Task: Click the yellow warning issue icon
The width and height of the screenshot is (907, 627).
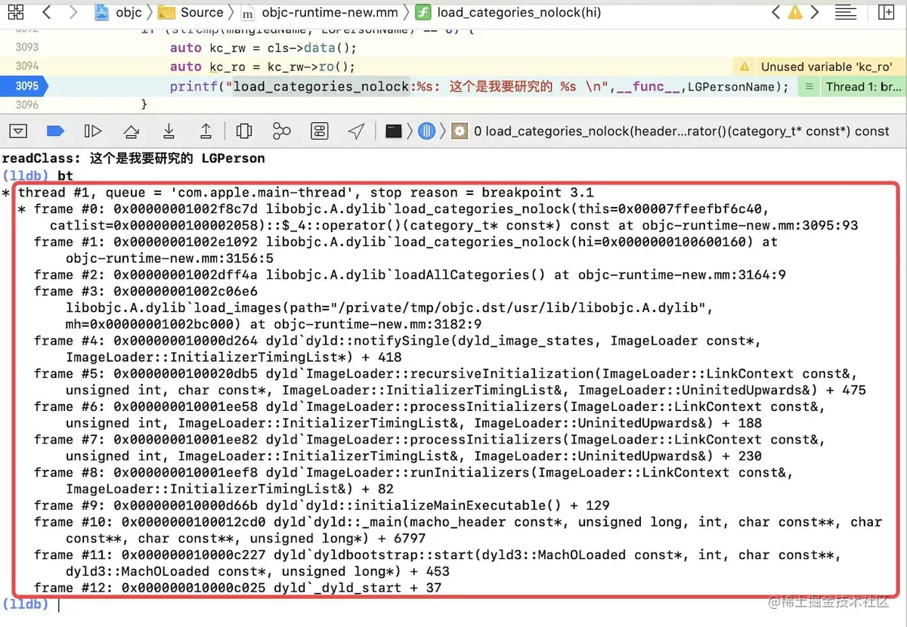Action: pyautogui.click(x=795, y=12)
